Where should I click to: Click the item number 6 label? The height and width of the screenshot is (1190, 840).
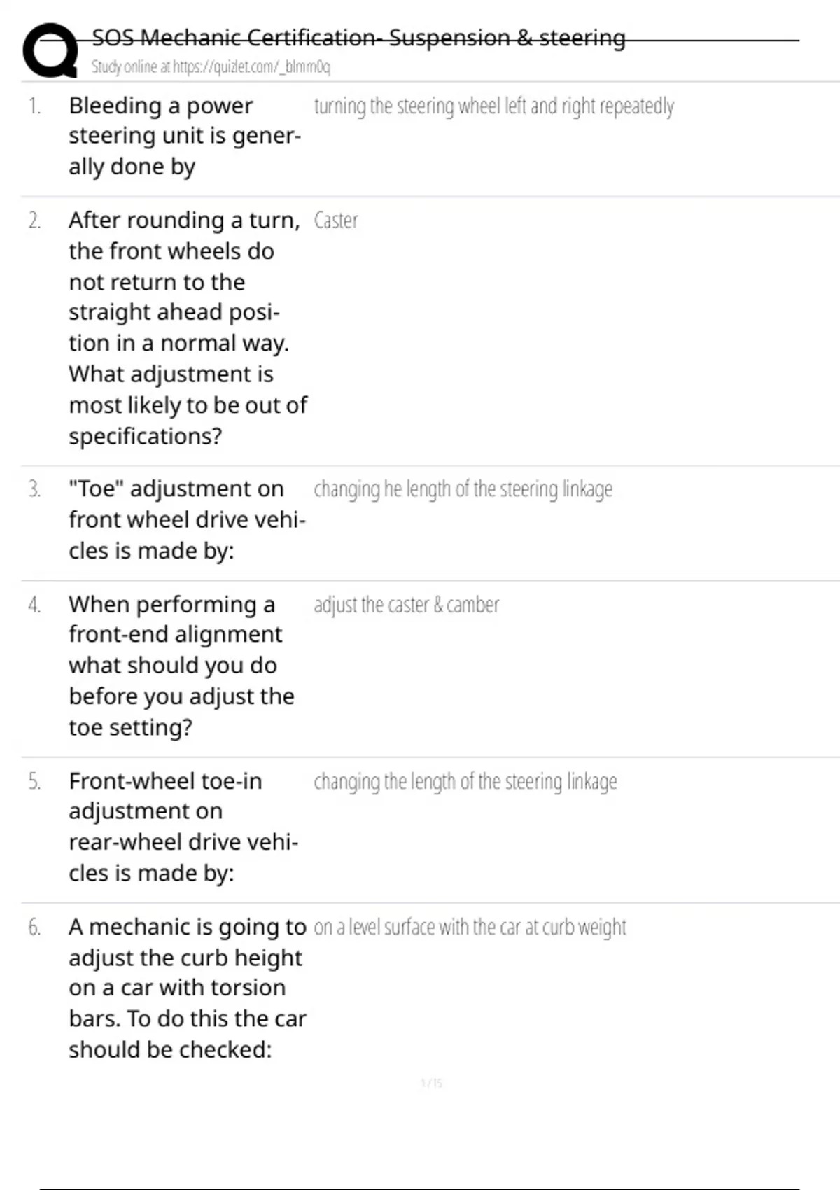click(x=34, y=927)
